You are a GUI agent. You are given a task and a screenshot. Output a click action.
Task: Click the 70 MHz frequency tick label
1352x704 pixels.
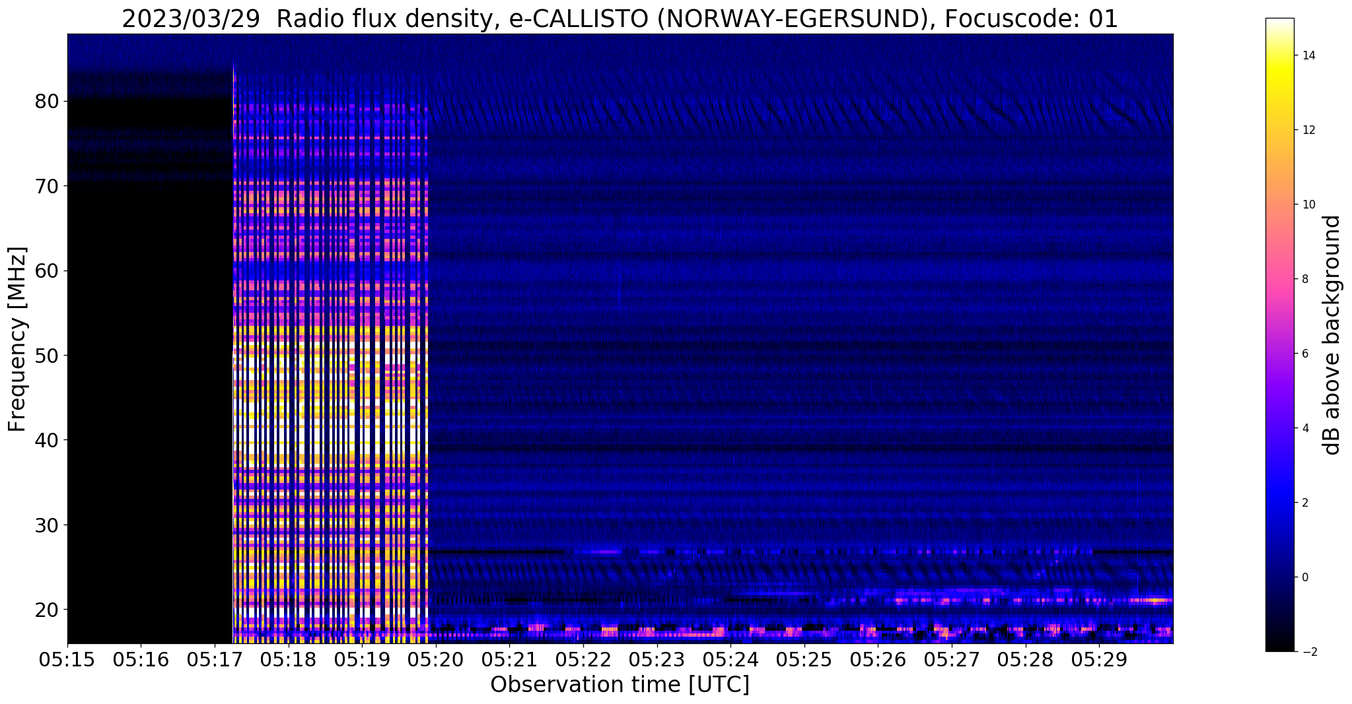tap(47, 186)
